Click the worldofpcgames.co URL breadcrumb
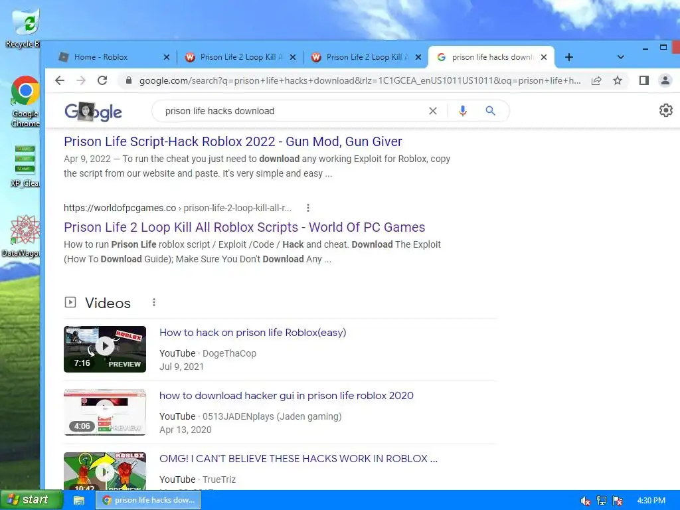Image resolution: width=680 pixels, height=510 pixels. point(178,208)
